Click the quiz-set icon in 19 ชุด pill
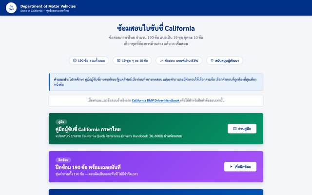 tap(118, 60)
